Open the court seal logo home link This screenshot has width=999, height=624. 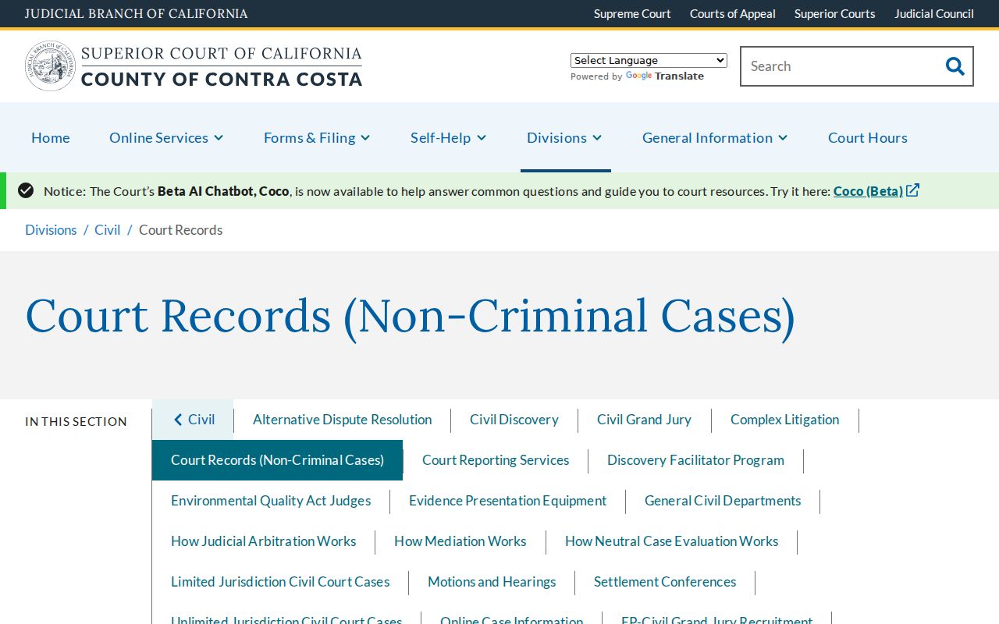(194, 66)
